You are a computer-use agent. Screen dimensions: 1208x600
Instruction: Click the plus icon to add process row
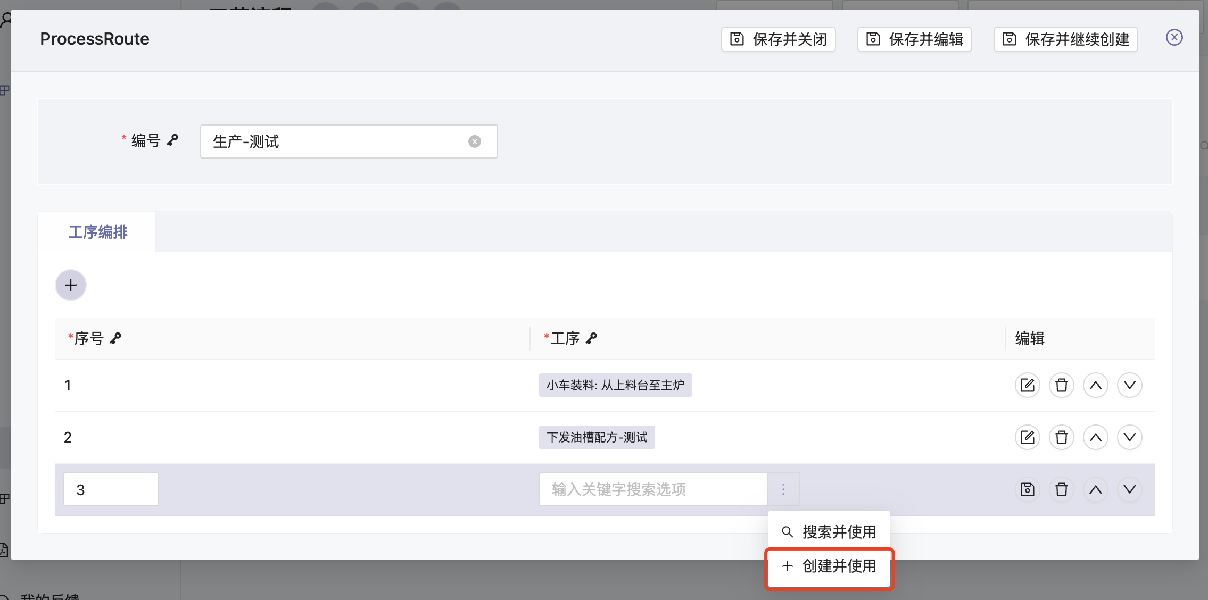pyautogui.click(x=71, y=285)
